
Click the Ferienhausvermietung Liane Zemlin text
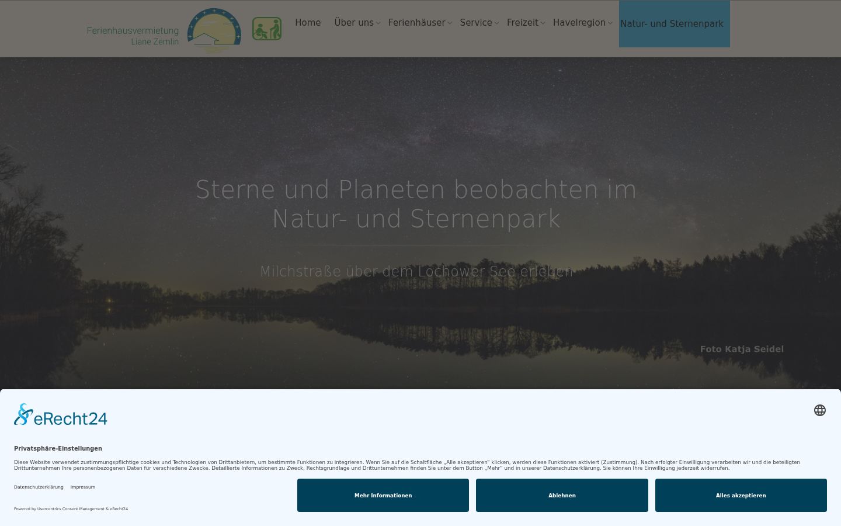(133, 36)
